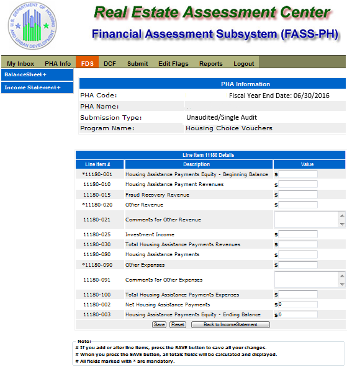The width and height of the screenshot is (347, 369).
Task: Click the Other Revenue value field
Action: (298, 205)
